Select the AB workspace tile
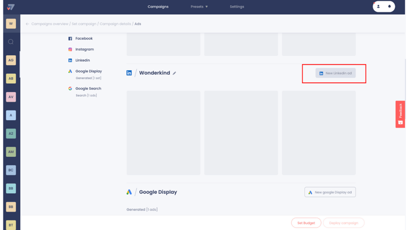The height and width of the screenshot is (230, 409). click(x=11, y=78)
